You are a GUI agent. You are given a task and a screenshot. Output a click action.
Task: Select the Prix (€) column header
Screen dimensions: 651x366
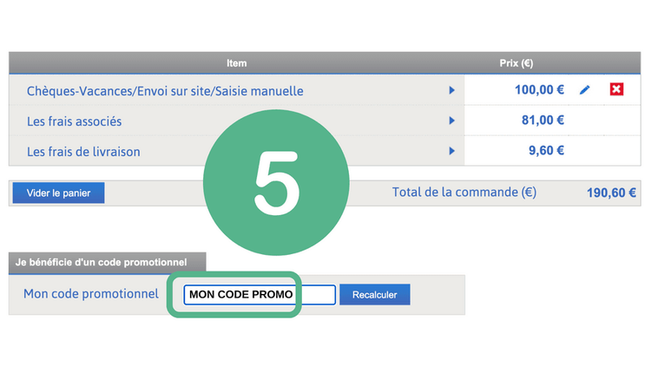click(x=516, y=63)
